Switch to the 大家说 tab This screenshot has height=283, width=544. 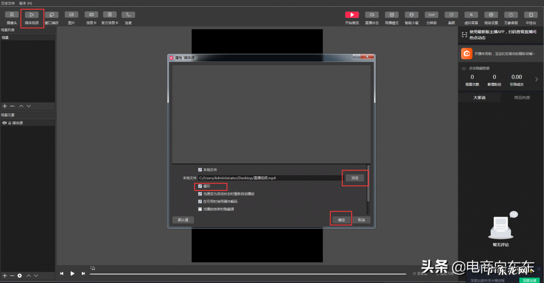479,98
